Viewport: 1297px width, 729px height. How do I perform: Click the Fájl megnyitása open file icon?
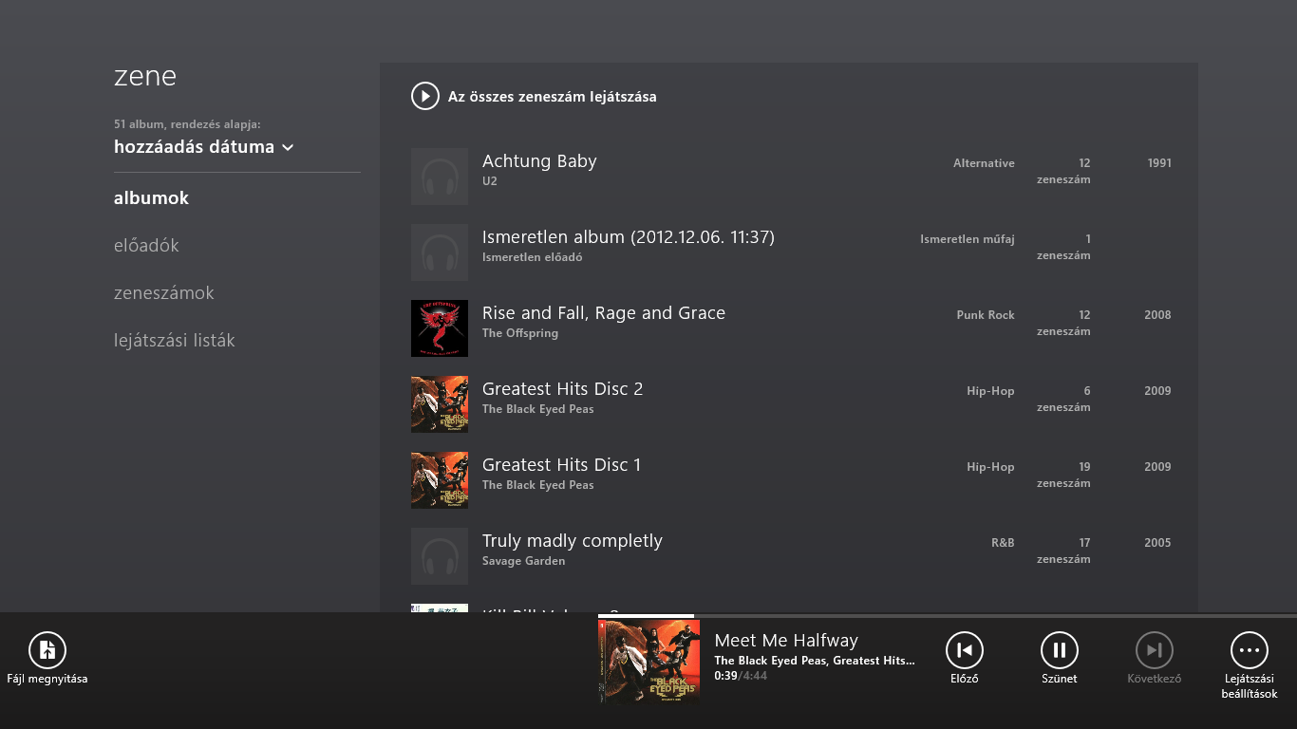[47, 650]
